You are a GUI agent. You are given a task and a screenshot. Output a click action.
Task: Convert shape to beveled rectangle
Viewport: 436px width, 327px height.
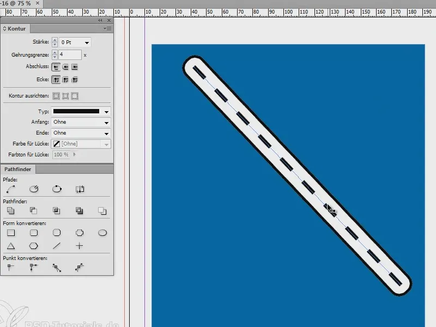pyautogui.click(x=57, y=233)
